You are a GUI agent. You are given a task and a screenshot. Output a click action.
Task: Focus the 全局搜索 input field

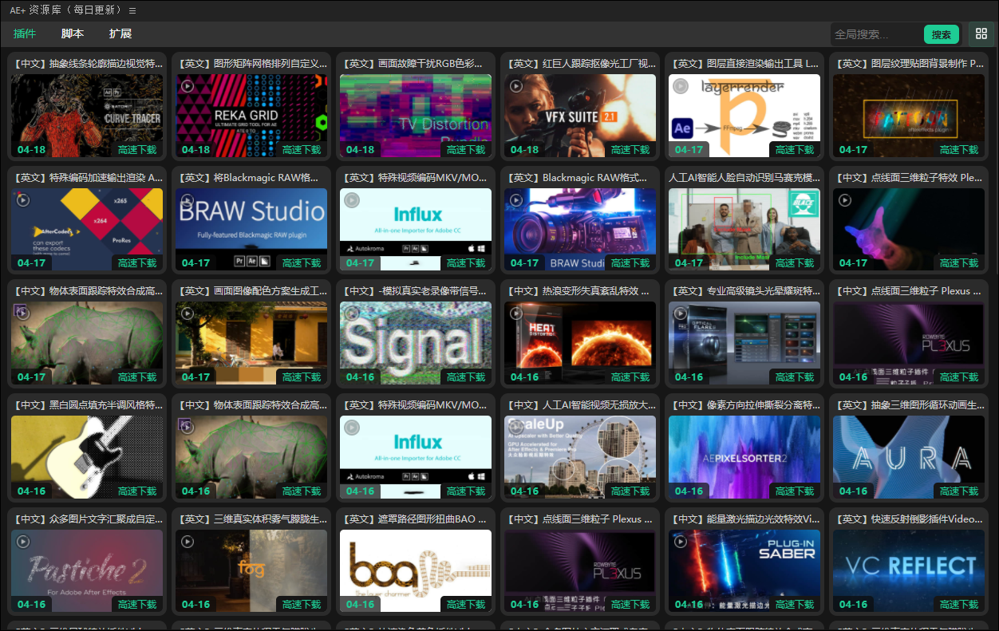876,34
